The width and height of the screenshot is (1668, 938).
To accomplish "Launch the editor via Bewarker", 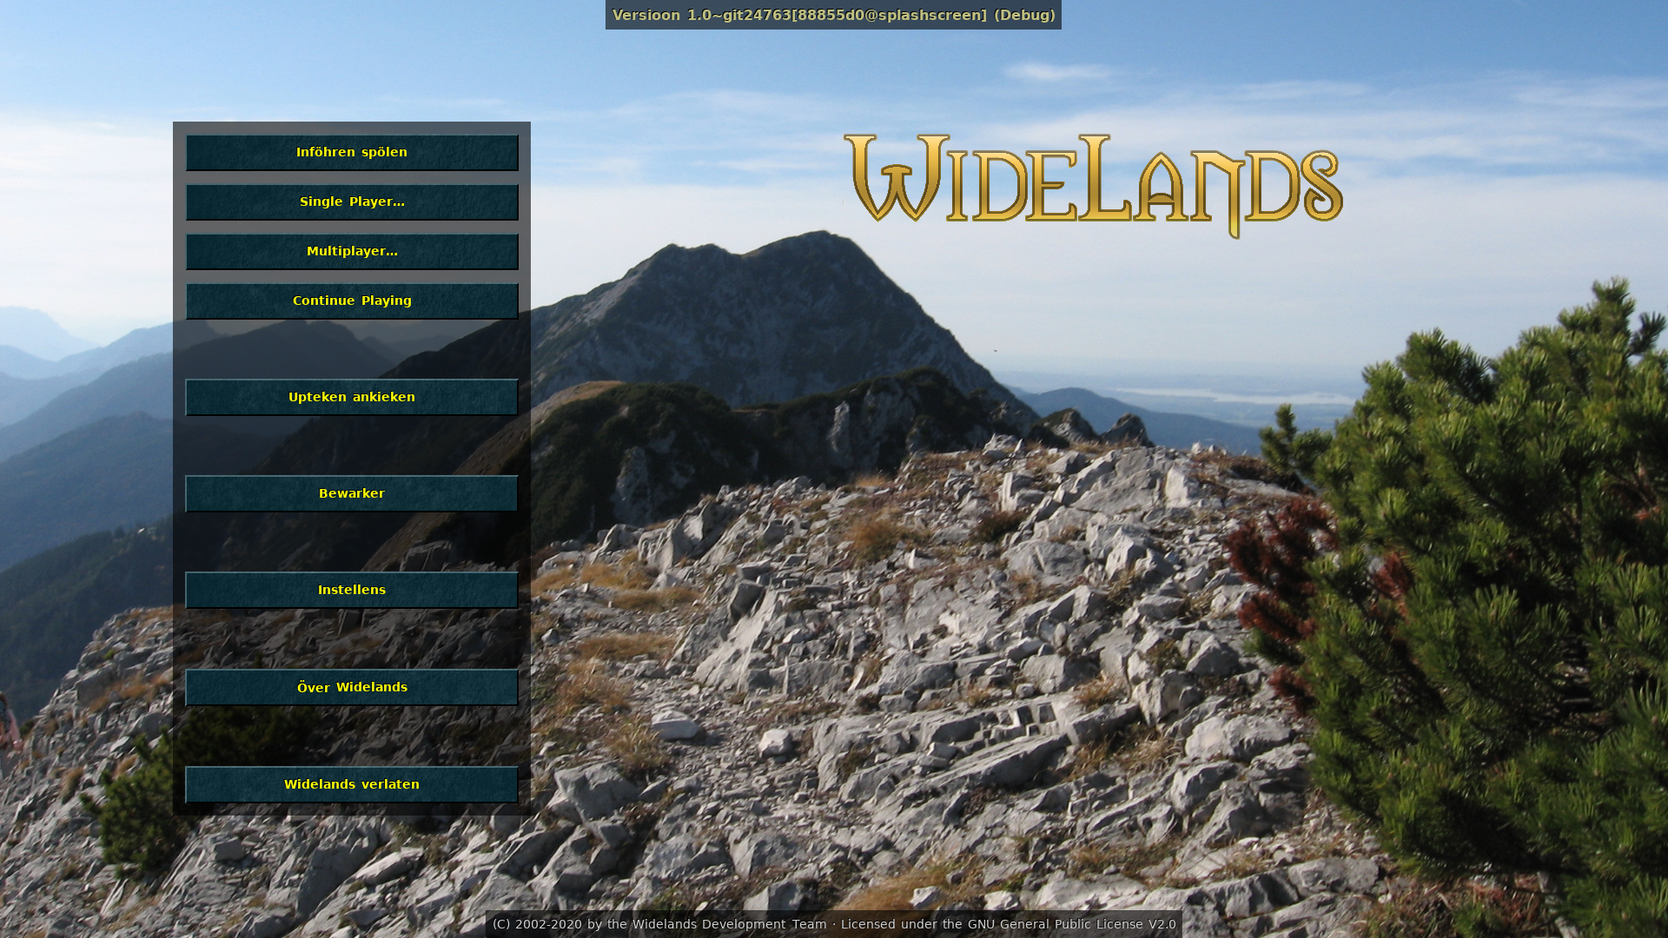I will click(x=352, y=494).
